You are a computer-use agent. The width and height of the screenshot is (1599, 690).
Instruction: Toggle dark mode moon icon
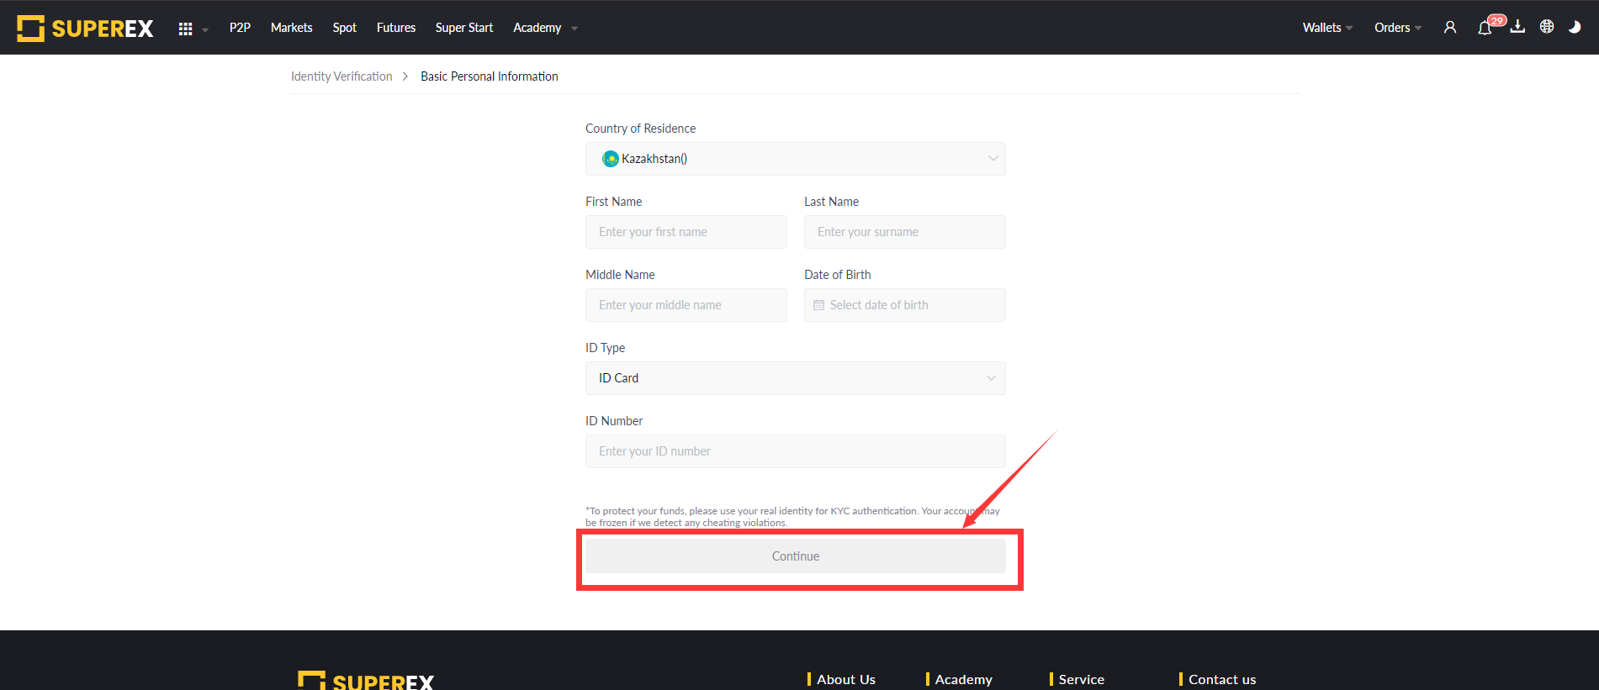click(1575, 27)
